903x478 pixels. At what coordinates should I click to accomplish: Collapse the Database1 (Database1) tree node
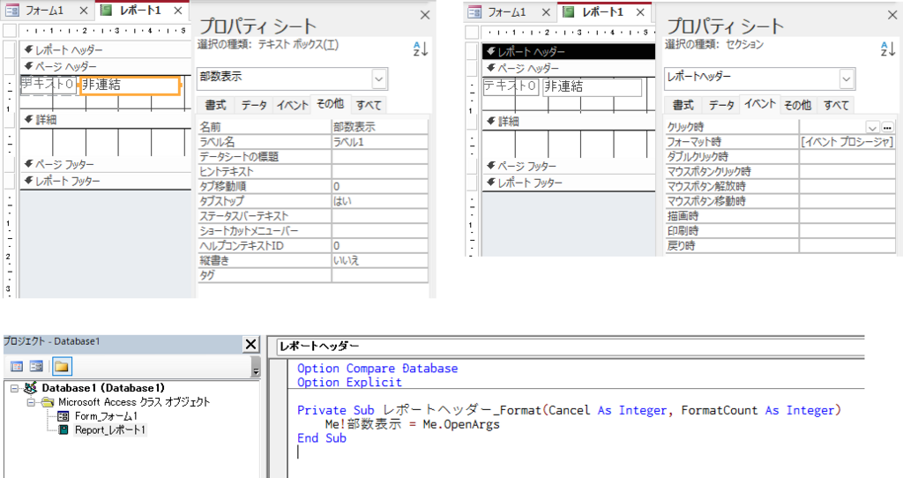point(14,388)
